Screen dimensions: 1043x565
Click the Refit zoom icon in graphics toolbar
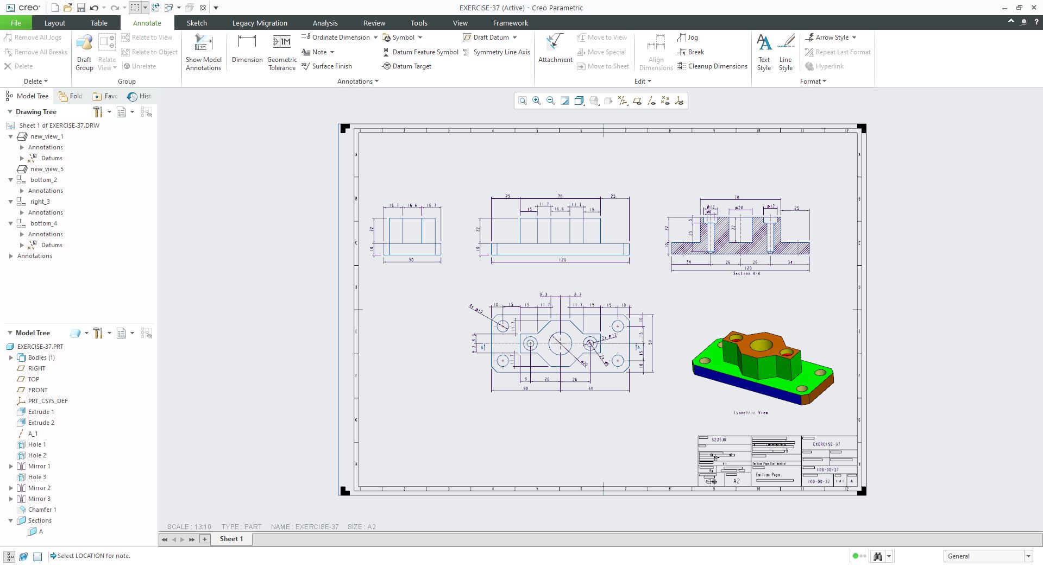(x=523, y=101)
